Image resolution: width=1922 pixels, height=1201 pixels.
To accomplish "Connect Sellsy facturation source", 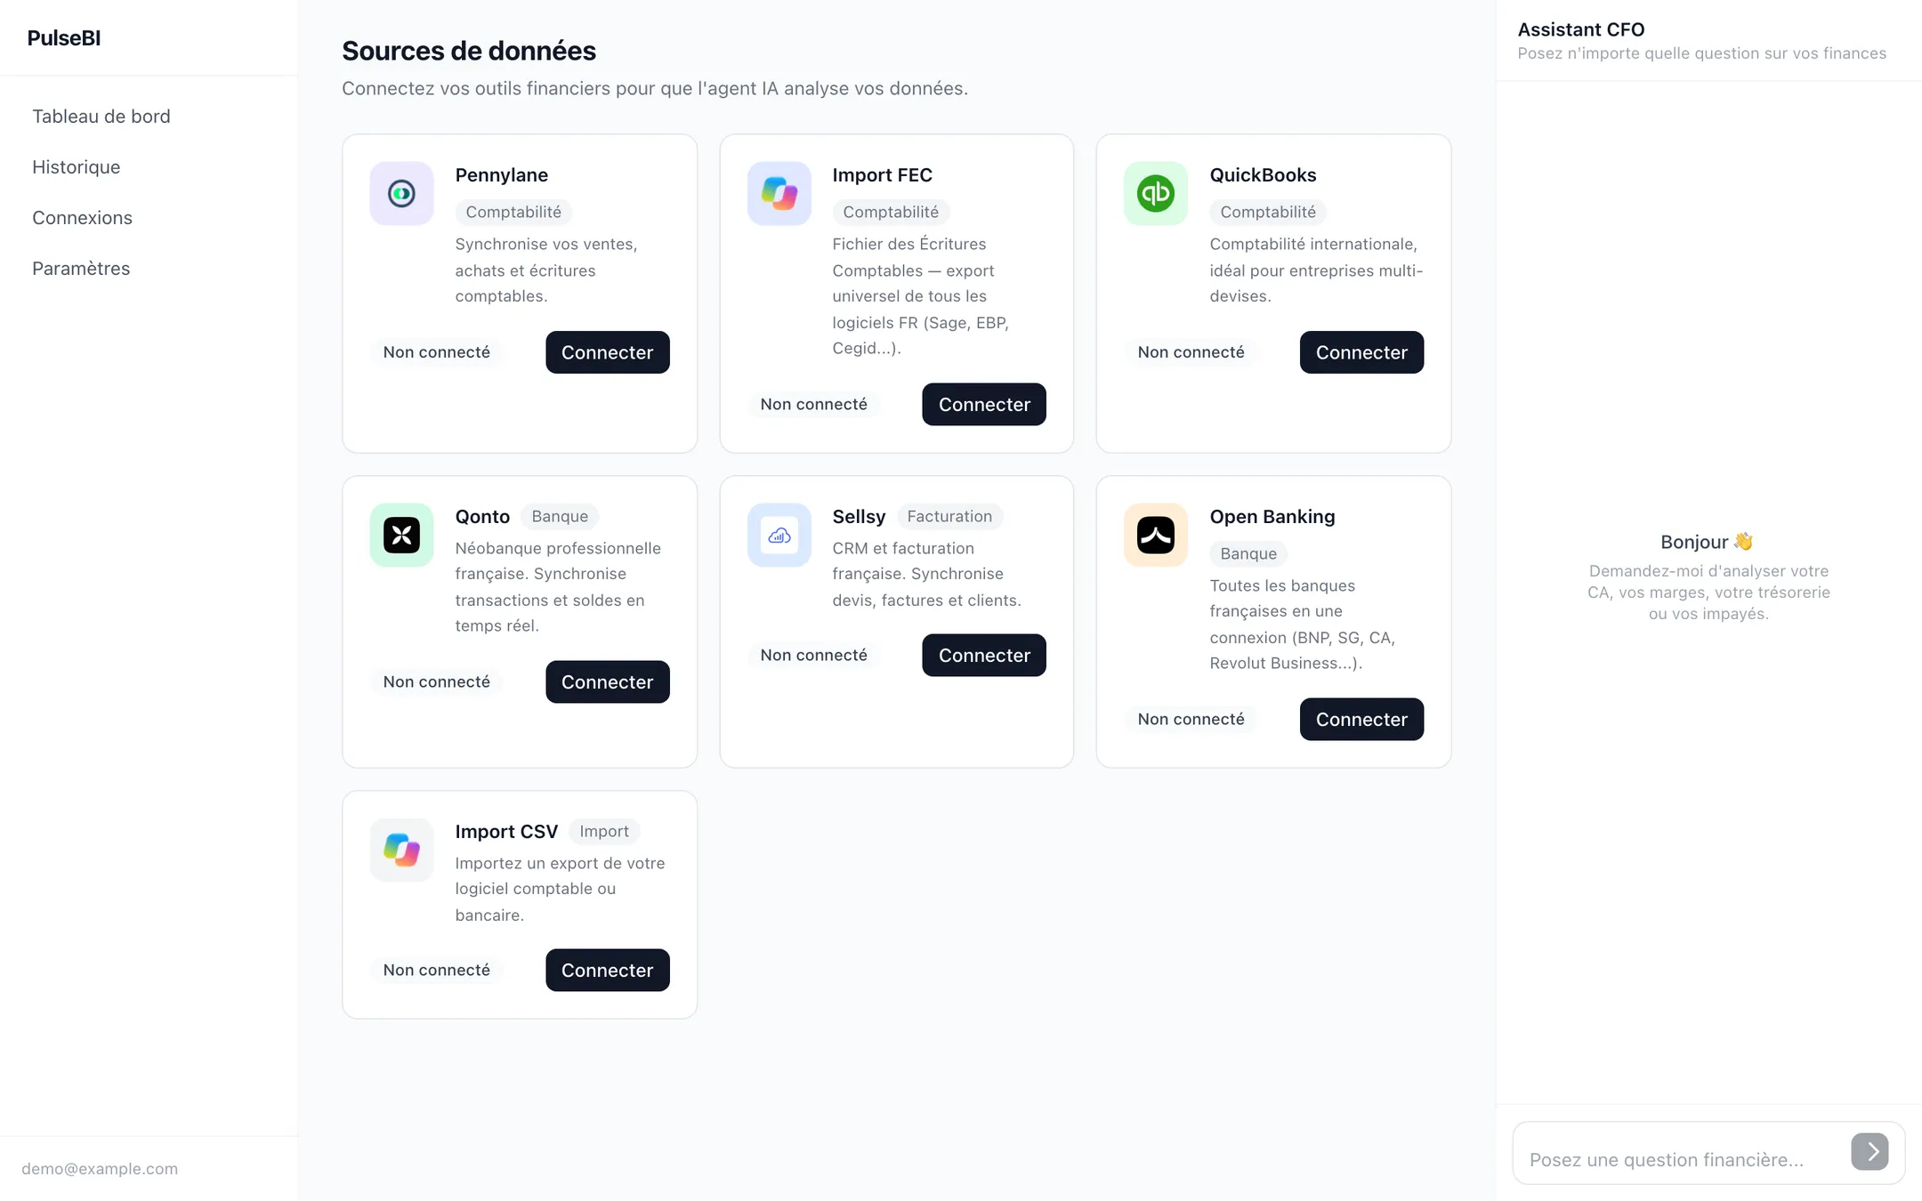I will (x=983, y=655).
